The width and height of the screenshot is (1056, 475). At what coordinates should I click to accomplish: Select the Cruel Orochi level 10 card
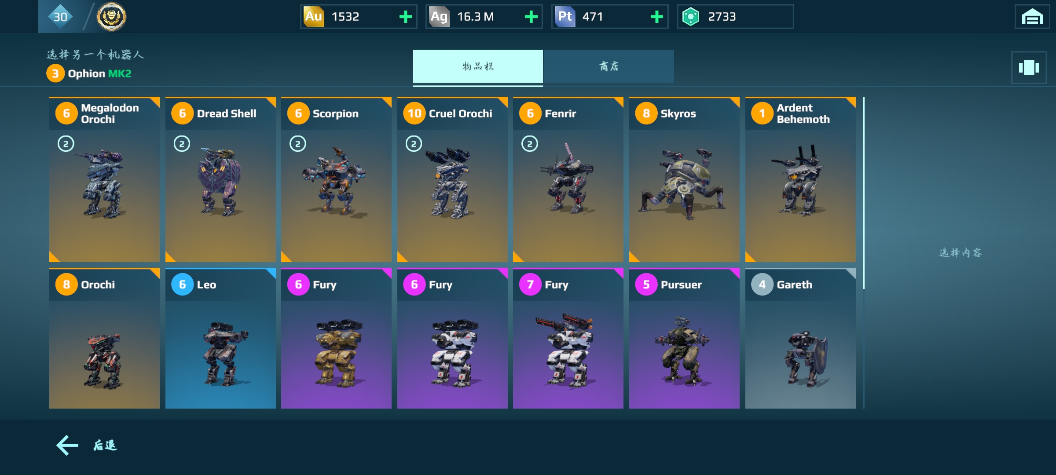pyautogui.click(x=452, y=179)
